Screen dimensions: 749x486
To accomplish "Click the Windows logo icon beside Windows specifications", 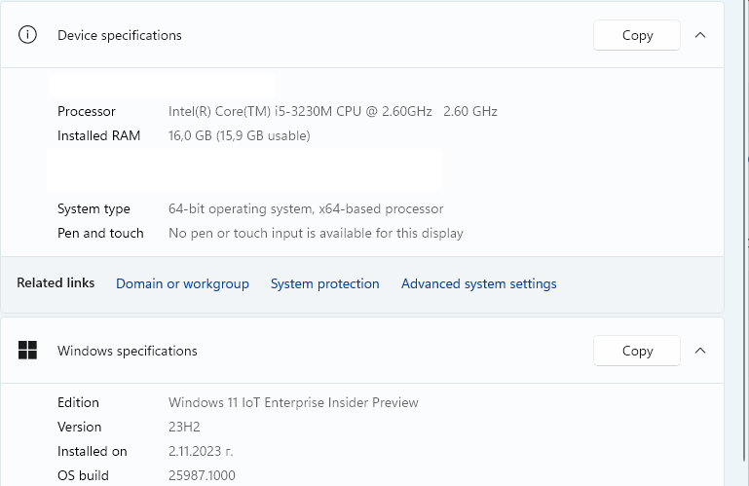I will [x=27, y=351].
